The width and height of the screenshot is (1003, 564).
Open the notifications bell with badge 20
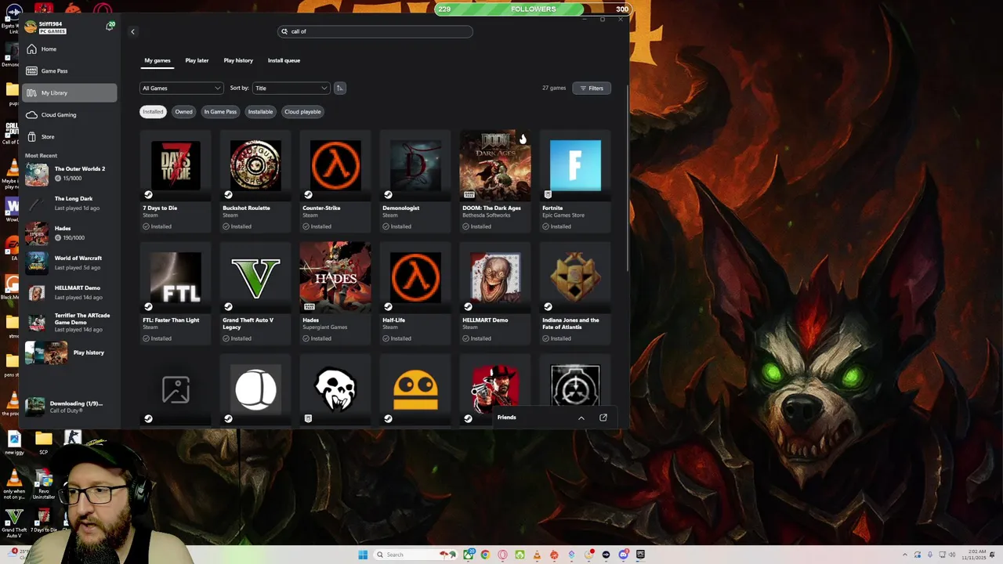(109, 27)
